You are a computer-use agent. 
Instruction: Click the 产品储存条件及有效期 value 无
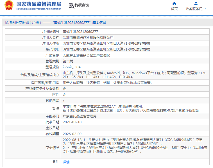64,89
